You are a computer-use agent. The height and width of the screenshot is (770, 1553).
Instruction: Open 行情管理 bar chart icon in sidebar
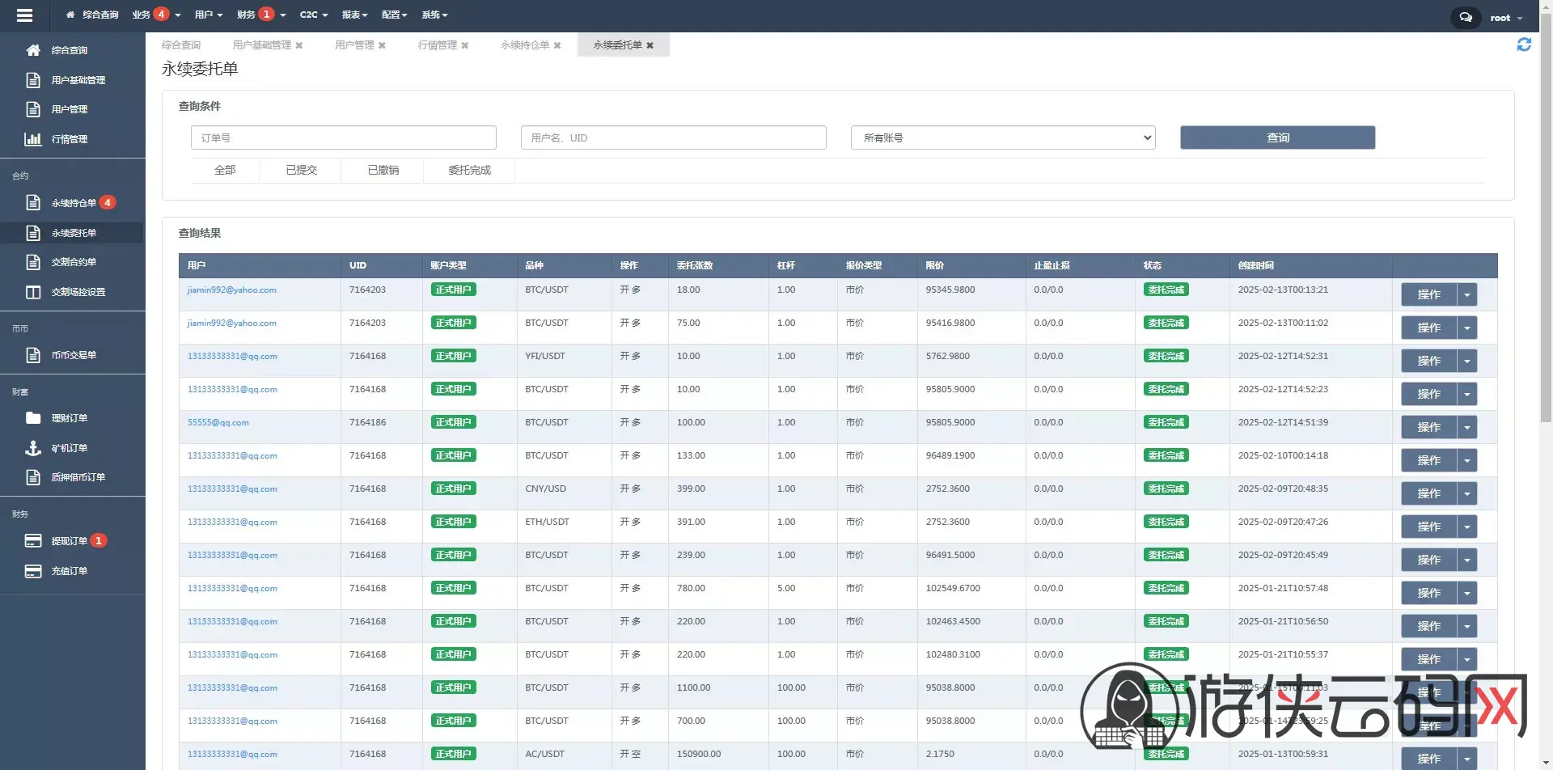(x=33, y=139)
